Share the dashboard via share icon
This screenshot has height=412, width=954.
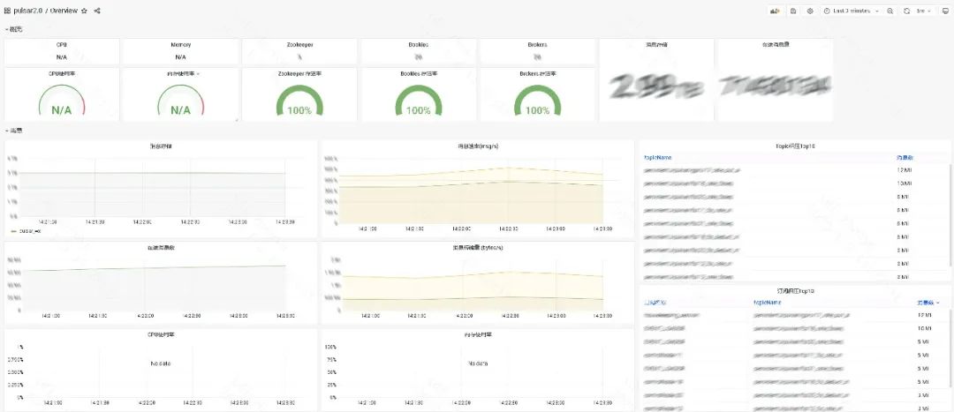point(97,11)
